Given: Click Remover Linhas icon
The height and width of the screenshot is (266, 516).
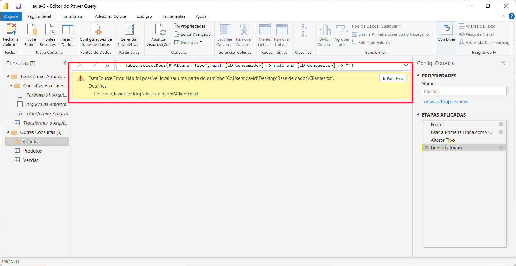Looking at the screenshot, I should point(282,30).
